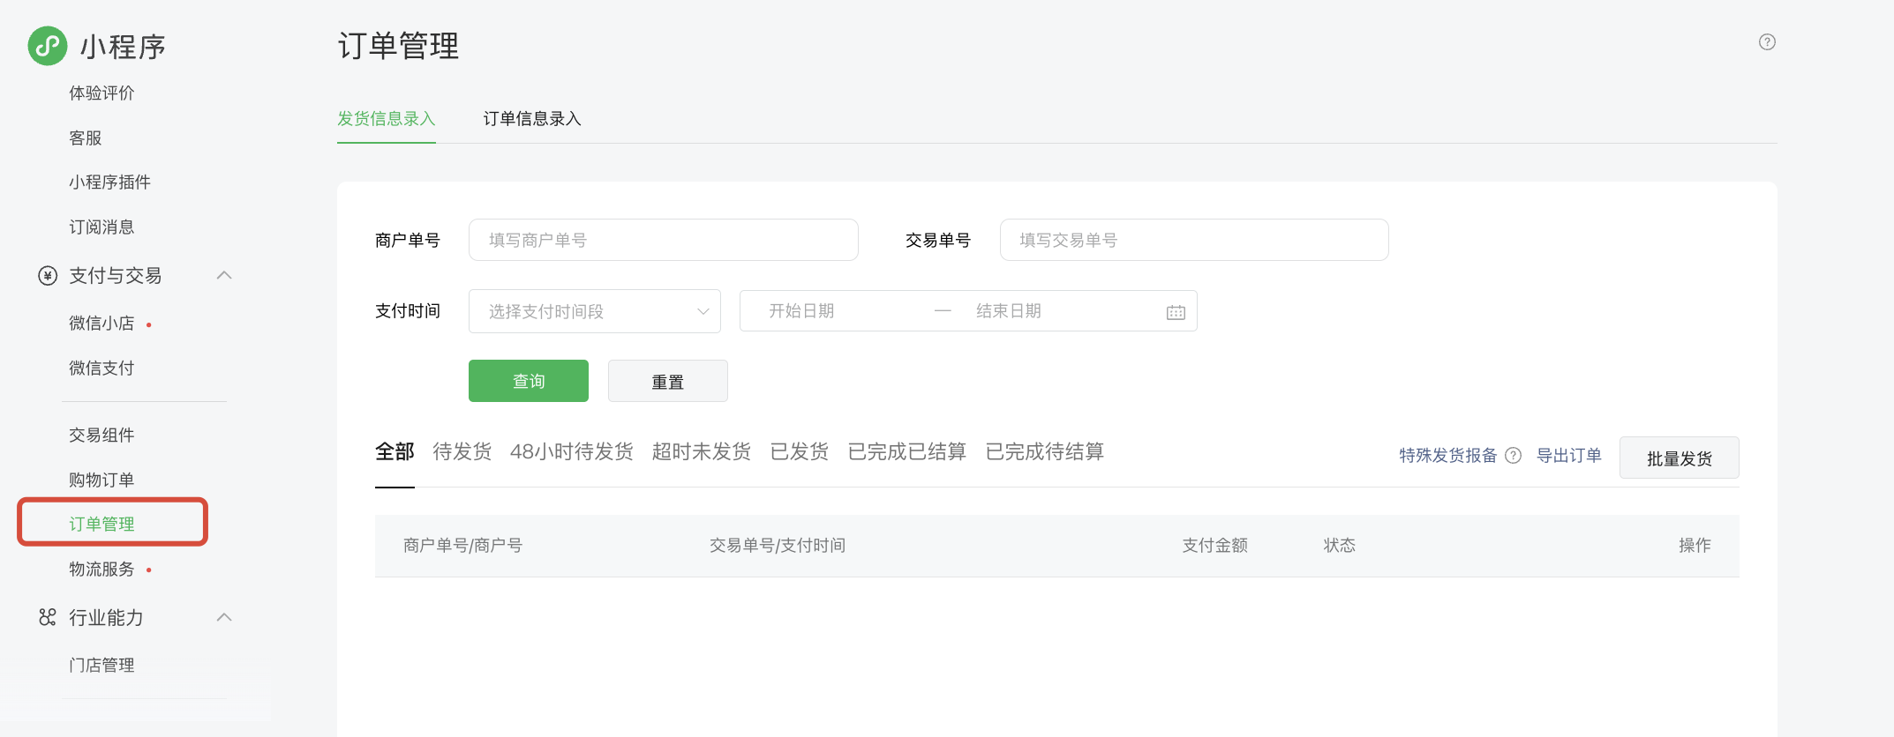
Task: Select the 超时未发货 filter tab
Action: tap(701, 452)
